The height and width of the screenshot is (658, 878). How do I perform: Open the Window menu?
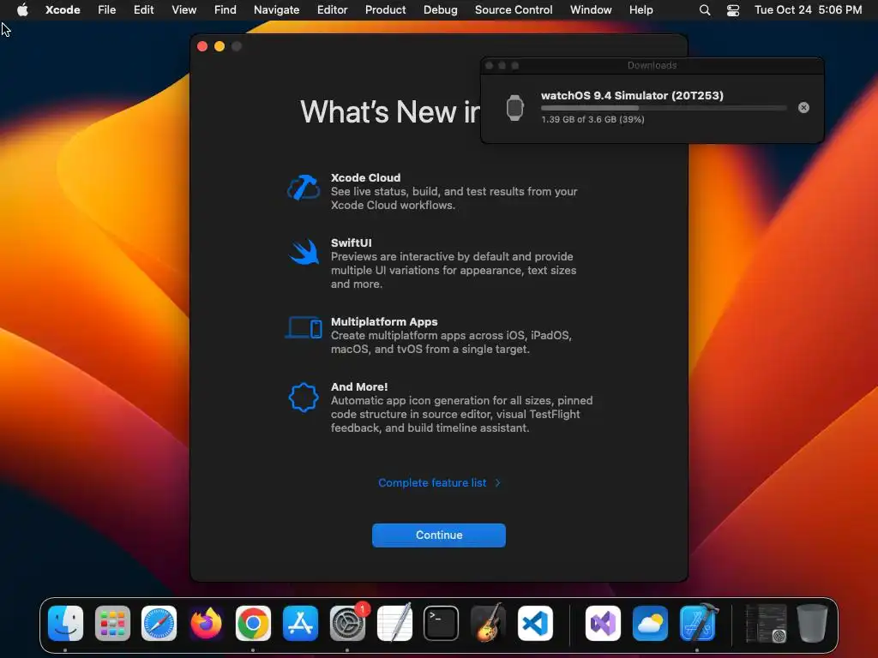591,9
